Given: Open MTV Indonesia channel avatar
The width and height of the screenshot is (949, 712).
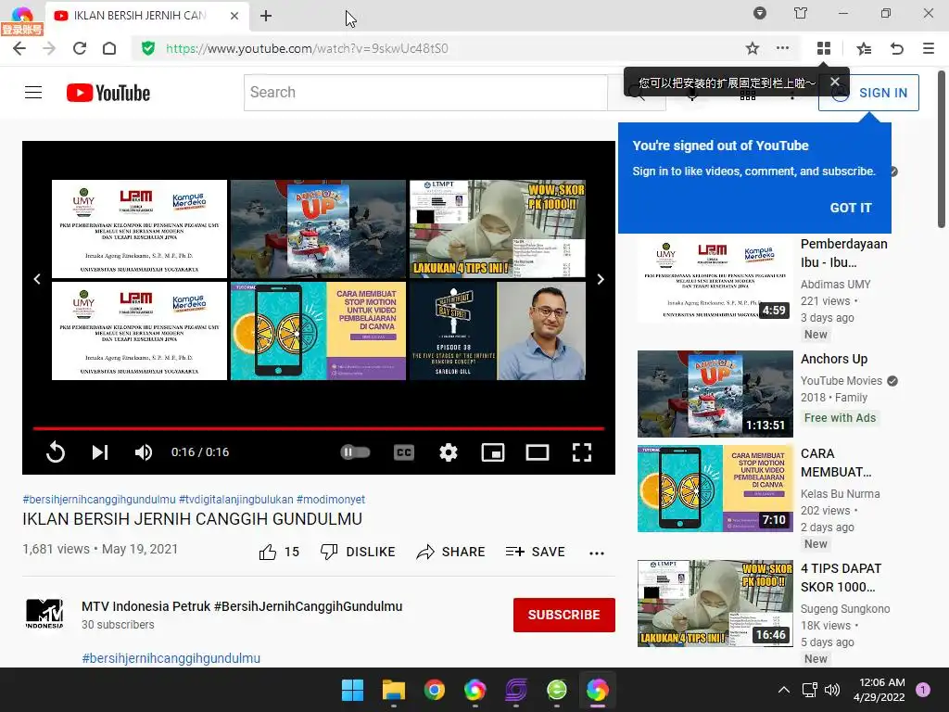Looking at the screenshot, I should click(44, 614).
